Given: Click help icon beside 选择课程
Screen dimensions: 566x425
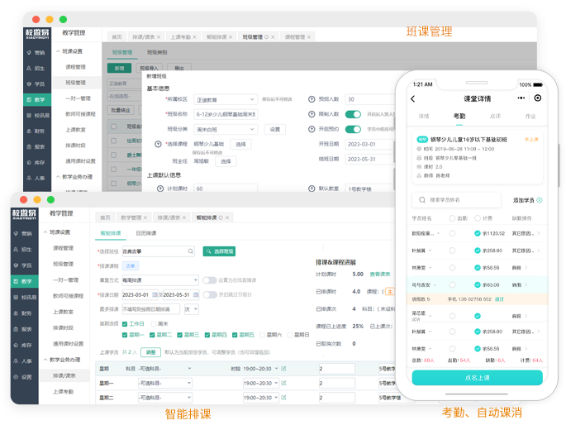Looking at the screenshot, I should point(158,144).
